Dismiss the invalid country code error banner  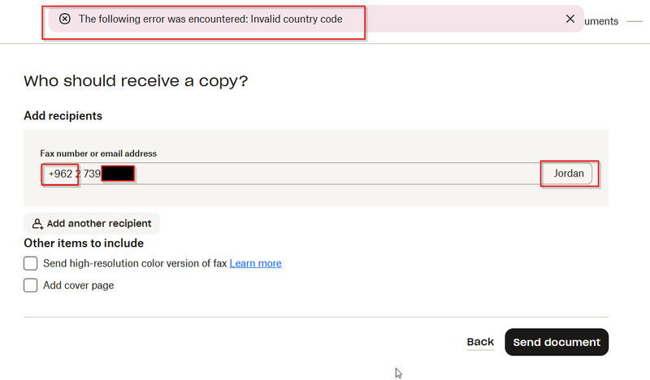(x=570, y=19)
